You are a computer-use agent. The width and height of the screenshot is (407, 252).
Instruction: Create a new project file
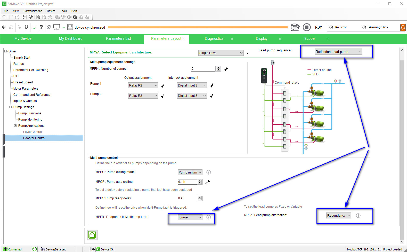click(11, 17)
